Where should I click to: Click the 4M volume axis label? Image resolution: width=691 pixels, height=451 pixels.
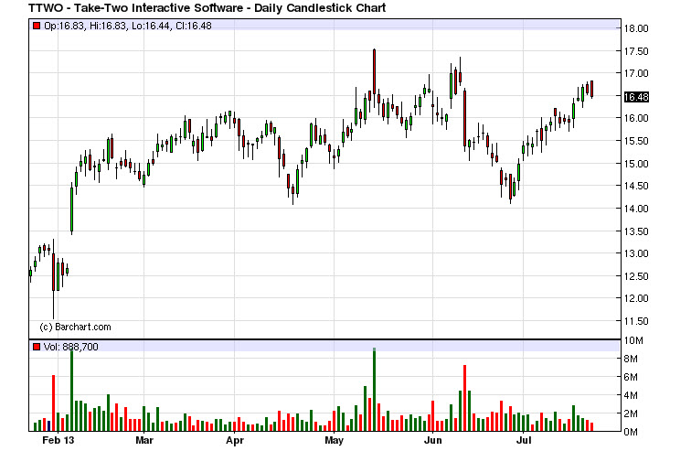coord(631,395)
